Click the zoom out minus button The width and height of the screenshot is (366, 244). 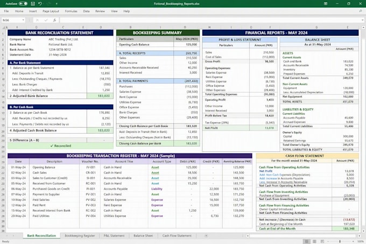[328, 241]
